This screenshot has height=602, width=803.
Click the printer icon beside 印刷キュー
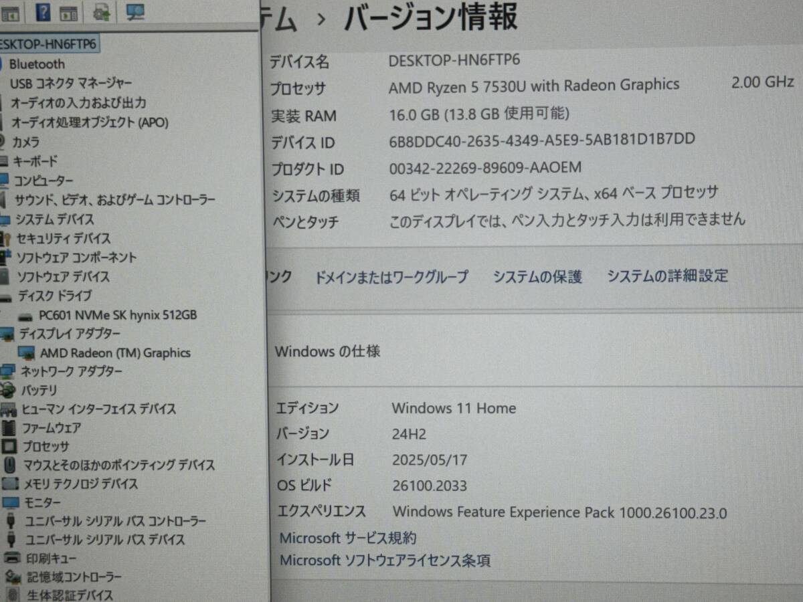click(13, 558)
